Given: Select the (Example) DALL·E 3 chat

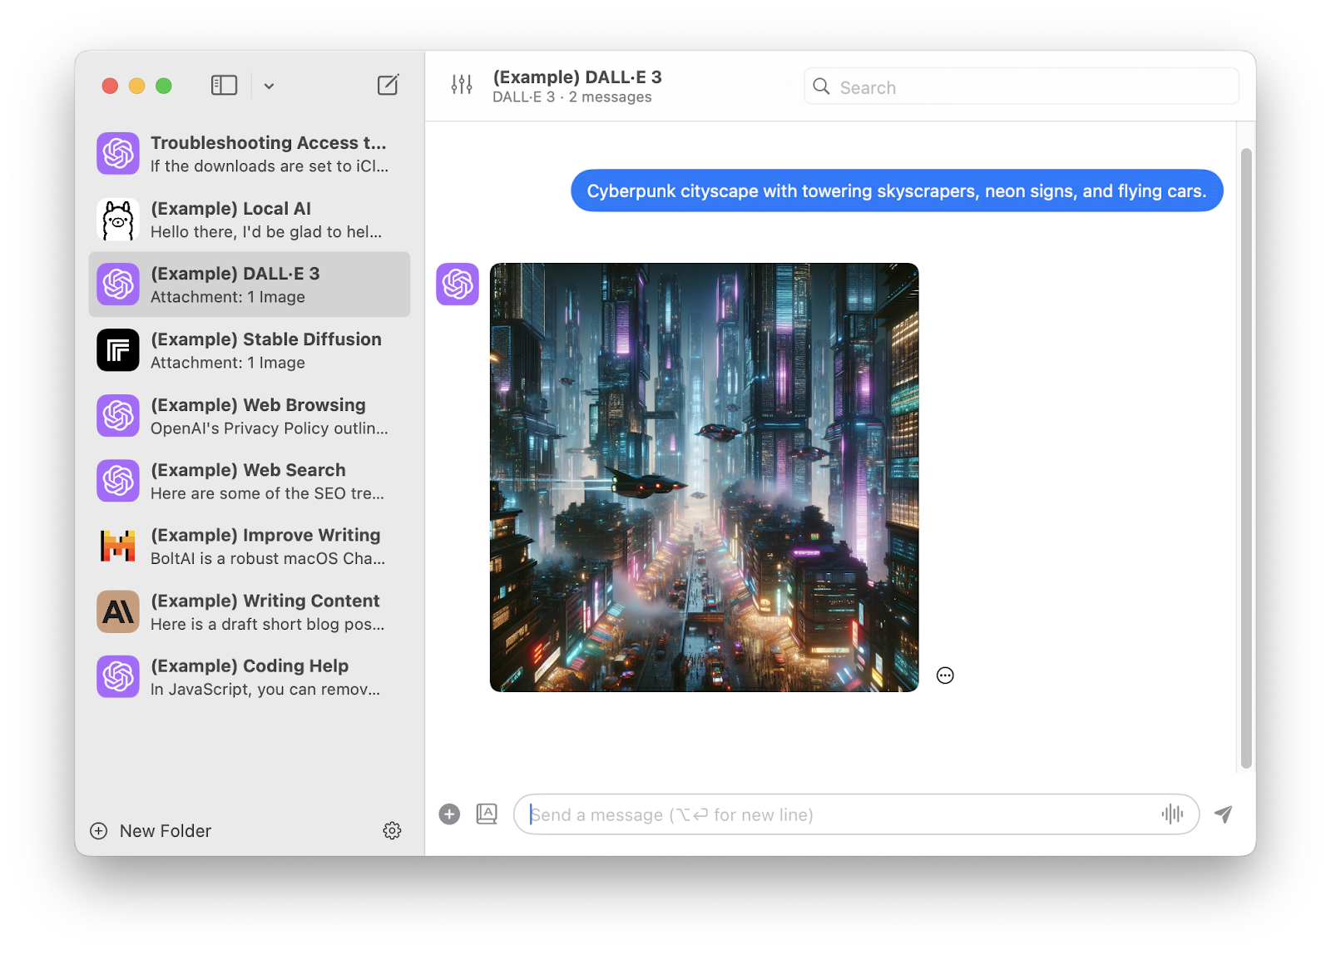Looking at the screenshot, I should (250, 285).
